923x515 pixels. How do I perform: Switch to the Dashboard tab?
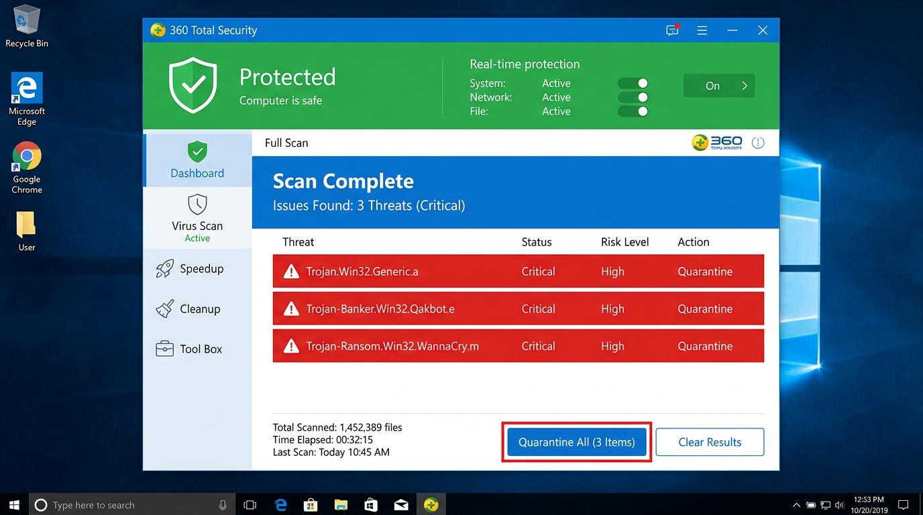(x=197, y=160)
